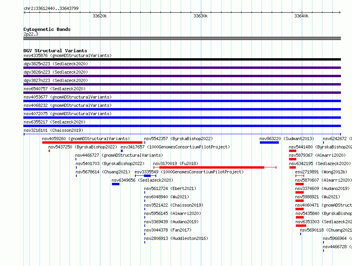352x266 pixels.
Task: Click the blue nsv963220 Sudmant2013 bar
Action: pos(269,142)
